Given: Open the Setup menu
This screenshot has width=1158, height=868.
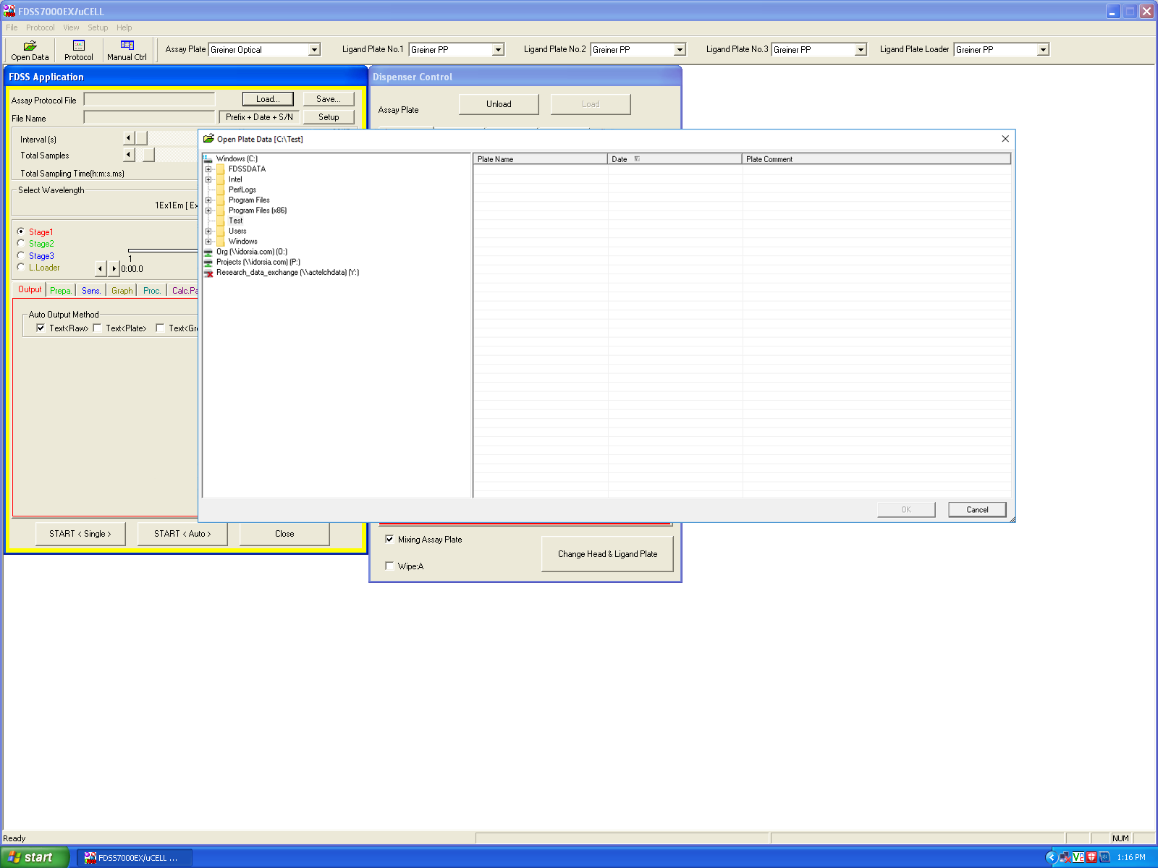Looking at the screenshot, I should point(98,27).
